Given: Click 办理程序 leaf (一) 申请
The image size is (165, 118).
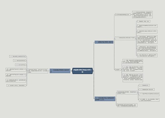Looking at the screenshot, I should [x=133, y=62].
